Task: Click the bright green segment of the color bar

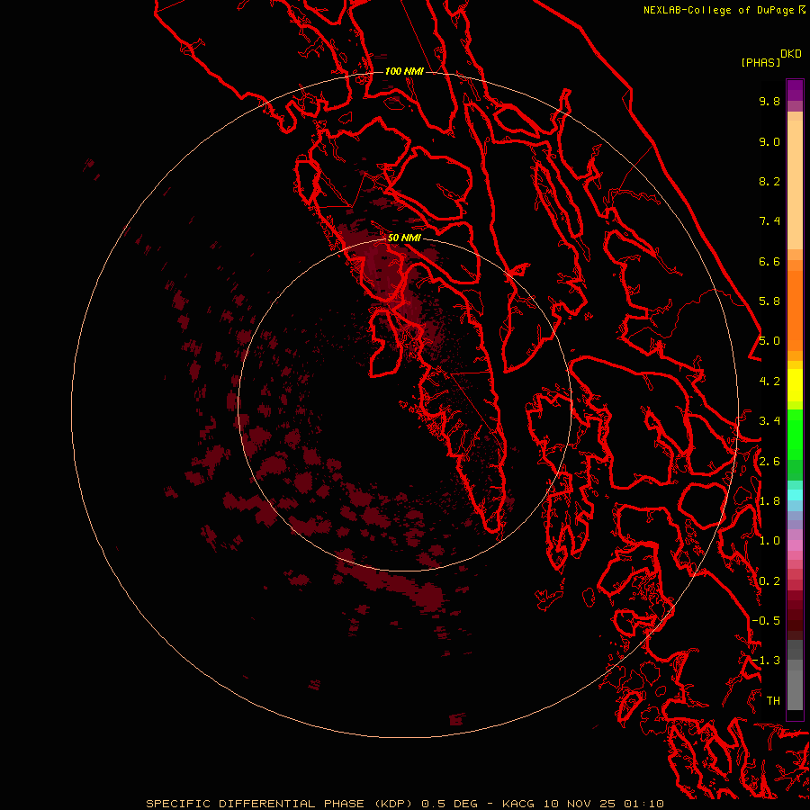Action: (x=795, y=434)
